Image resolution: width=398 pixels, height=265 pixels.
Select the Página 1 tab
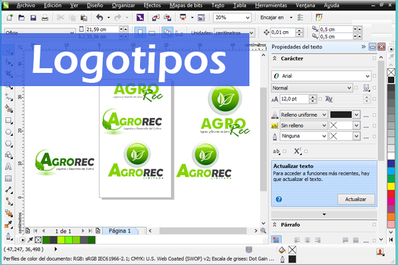(x=119, y=231)
